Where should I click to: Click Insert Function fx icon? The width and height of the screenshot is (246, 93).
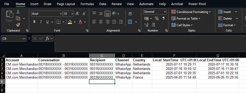pos(47,38)
